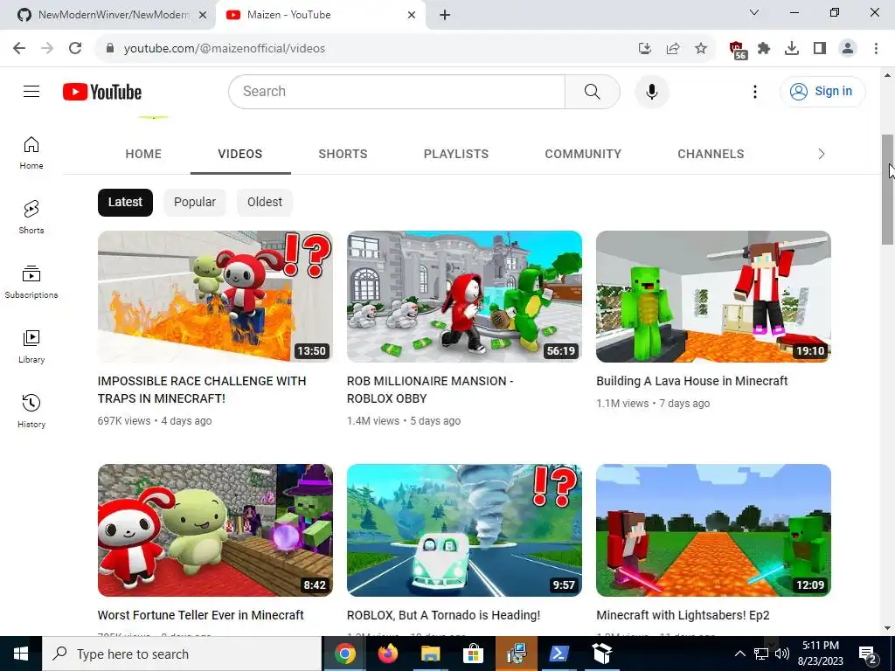Open PowerShell from the taskbar
This screenshot has height=671, width=895.
click(558, 654)
